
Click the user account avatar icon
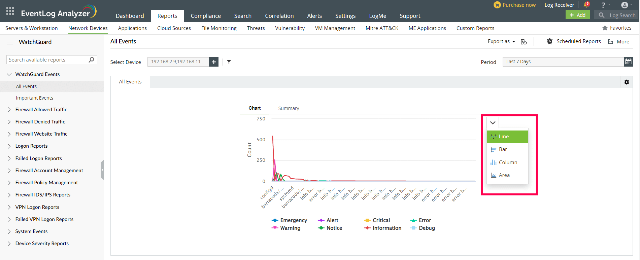(x=624, y=5)
